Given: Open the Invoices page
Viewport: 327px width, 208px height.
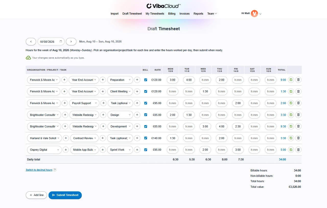Looking at the screenshot, I should click(184, 14).
